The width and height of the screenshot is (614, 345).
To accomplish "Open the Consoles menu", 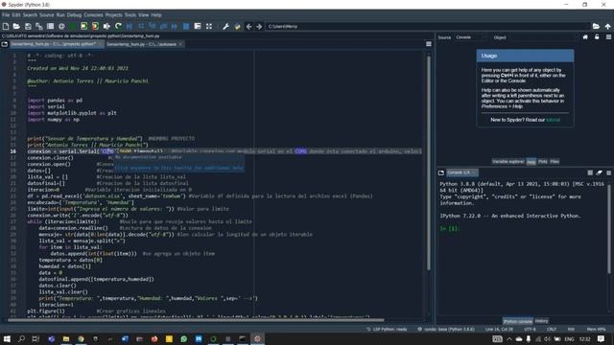I will click(93, 15).
